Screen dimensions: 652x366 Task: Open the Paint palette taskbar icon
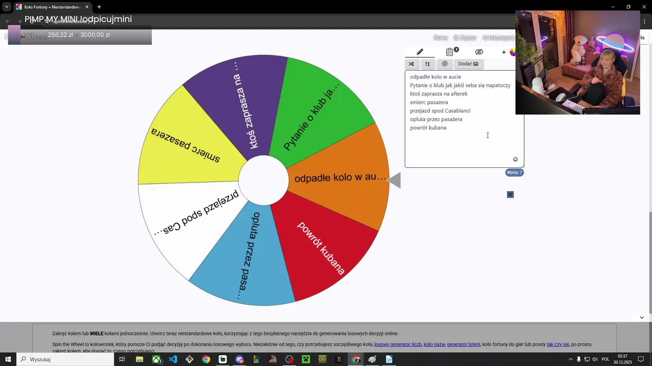pos(372,359)
